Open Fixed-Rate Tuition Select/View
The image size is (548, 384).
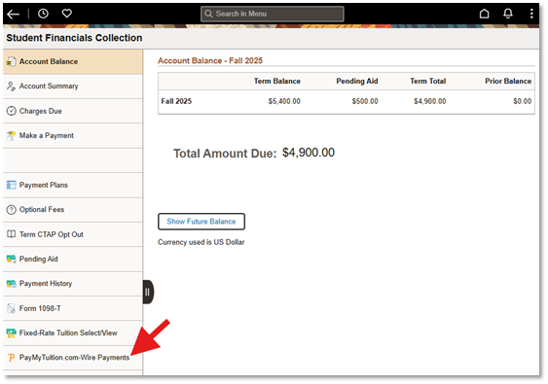[x=73, y=333]
